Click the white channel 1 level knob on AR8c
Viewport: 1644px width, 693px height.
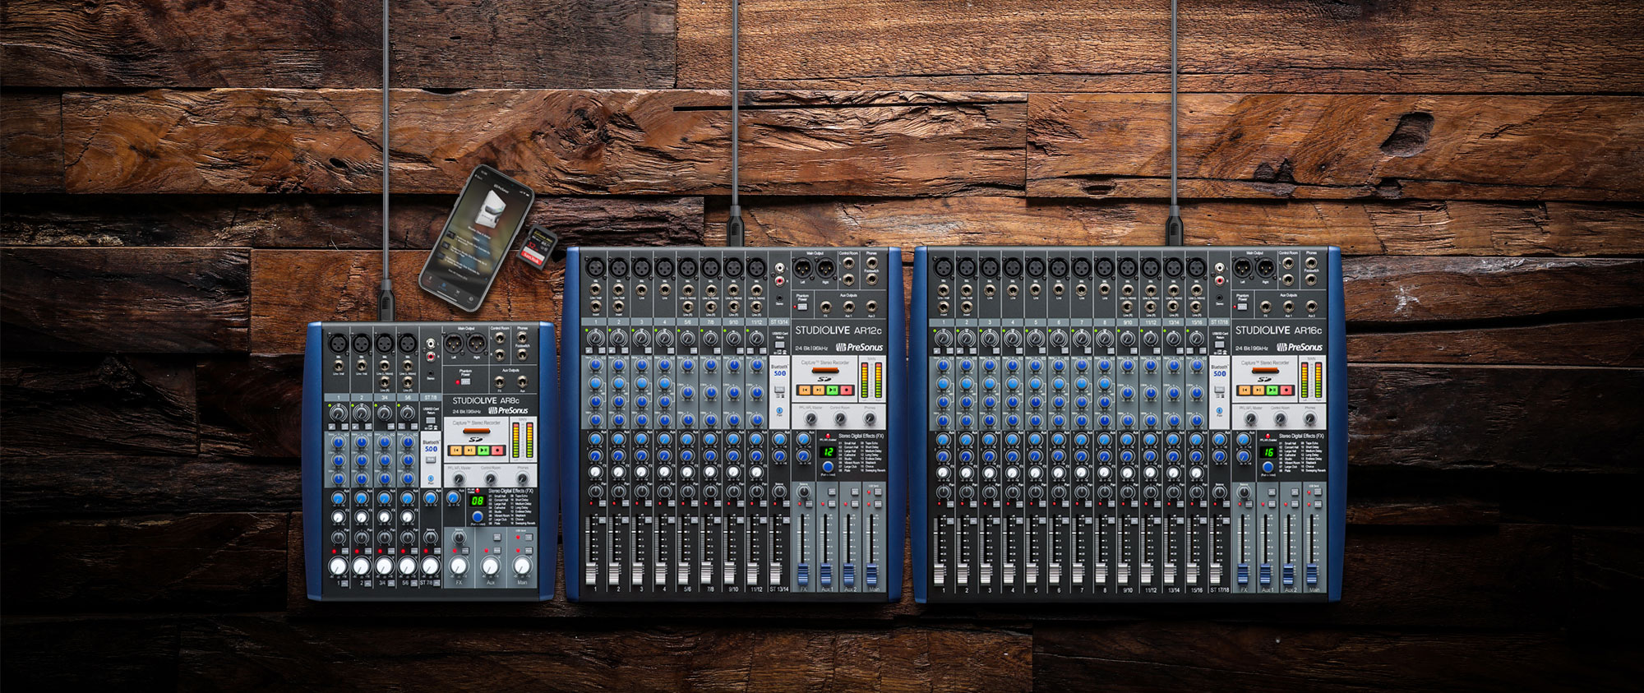click(337, 566)
